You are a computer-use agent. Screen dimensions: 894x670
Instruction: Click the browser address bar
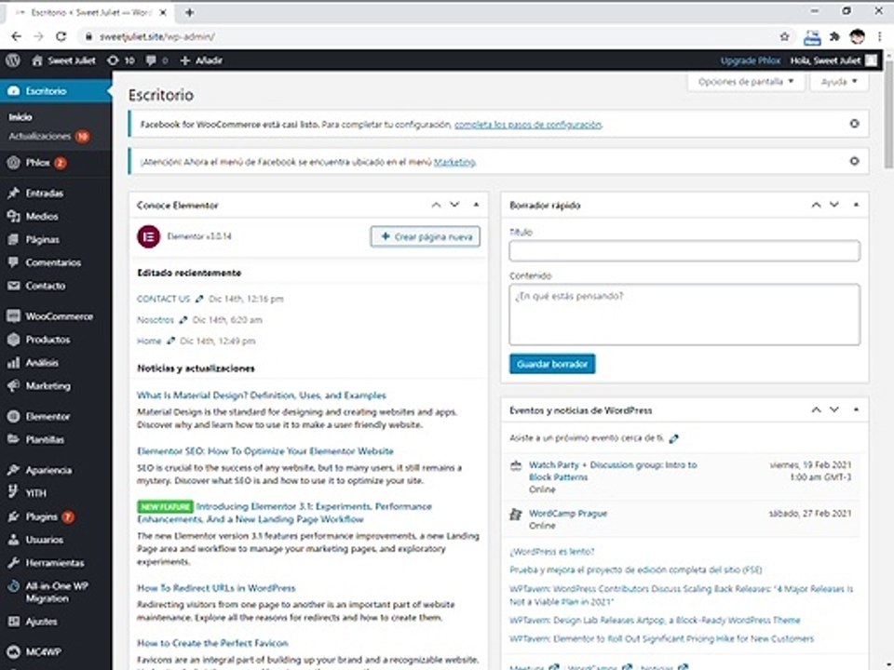(427, 36)
